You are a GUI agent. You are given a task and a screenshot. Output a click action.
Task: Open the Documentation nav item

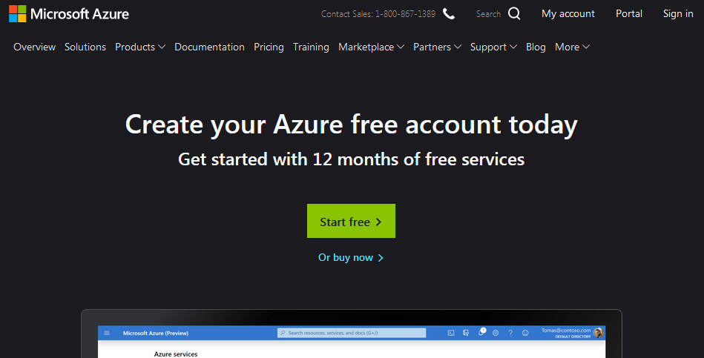tap(209, 47)
